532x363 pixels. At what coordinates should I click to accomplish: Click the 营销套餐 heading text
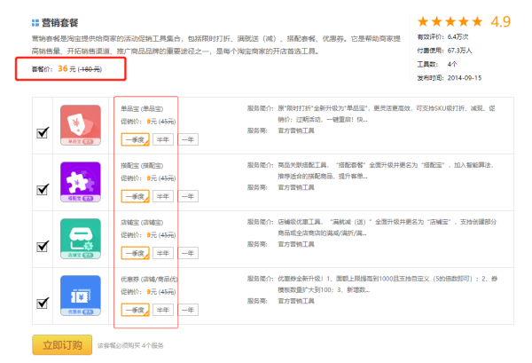[59, 23]
